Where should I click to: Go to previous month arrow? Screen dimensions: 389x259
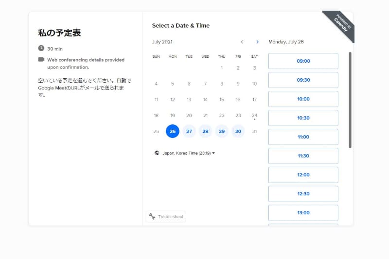tap(242, 42)
